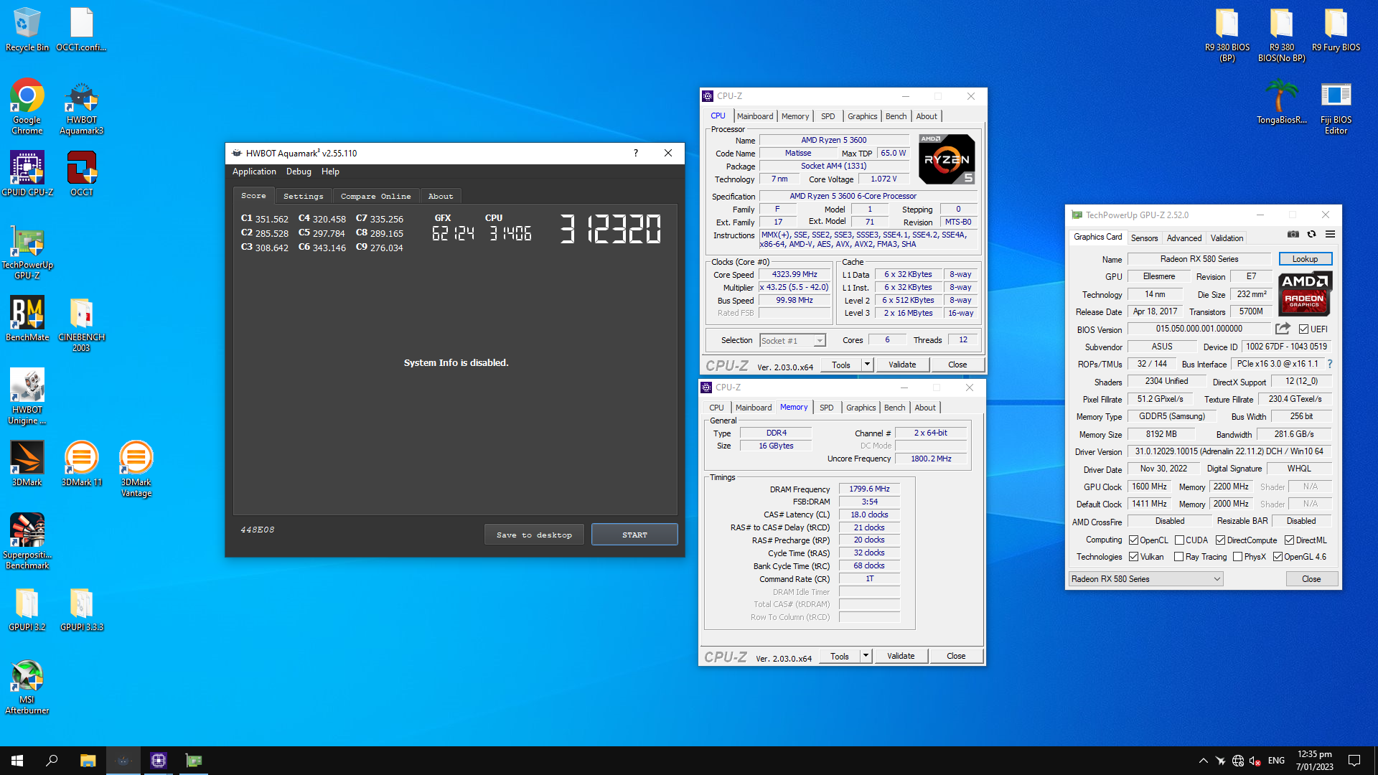Click Save to desktop button
This screenshot has height=775, width=1378.
(x=534, y=535)
